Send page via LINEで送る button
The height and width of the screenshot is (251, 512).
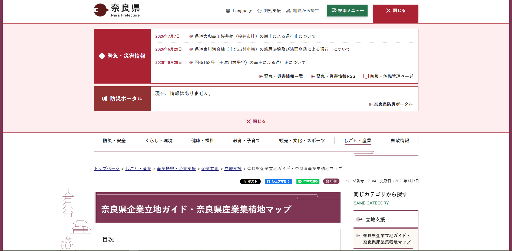pyautogui.click(x=308, y=181)
